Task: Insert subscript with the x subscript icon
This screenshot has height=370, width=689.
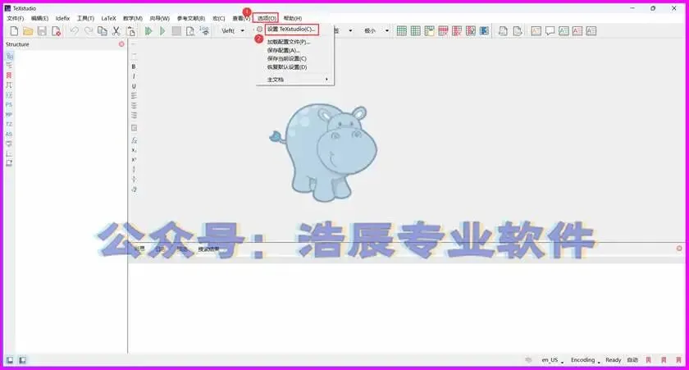Action: [134, 150]
